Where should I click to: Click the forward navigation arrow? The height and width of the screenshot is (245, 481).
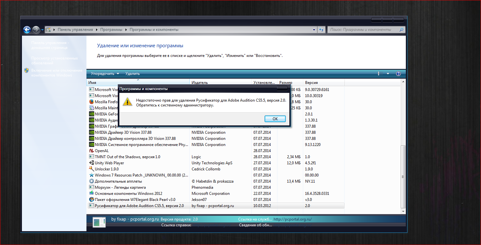[x=36, y=30]
